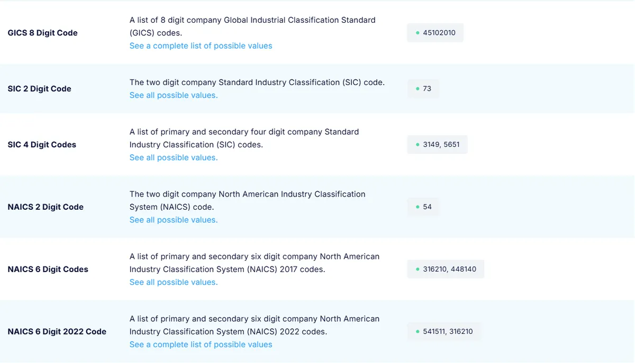Click the SIC 4 Digit Codes field name
This screenshot has height=363, width=635.
(x=42, y=145)
